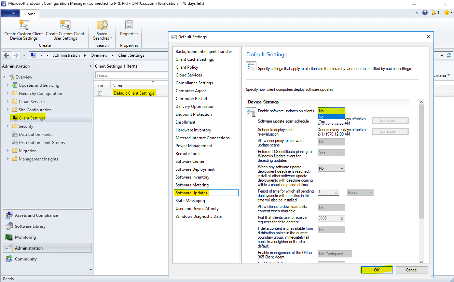Image resolution: width=454 pixels, height=282 pixels.
Task: Switch to the Assets and Compliance workspace
Action: point(37,215)
